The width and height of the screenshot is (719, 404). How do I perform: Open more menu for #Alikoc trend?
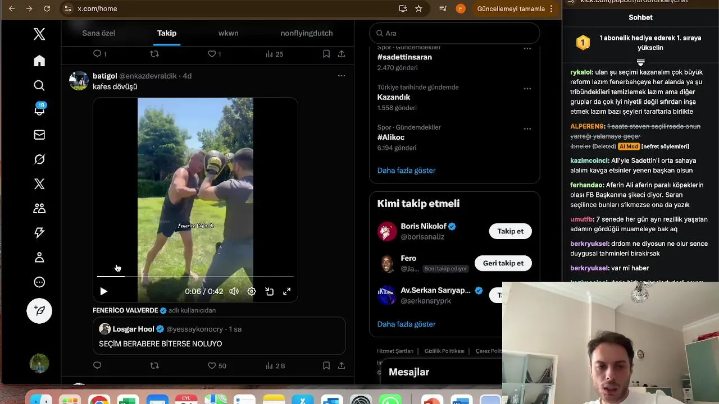(527, 128)
